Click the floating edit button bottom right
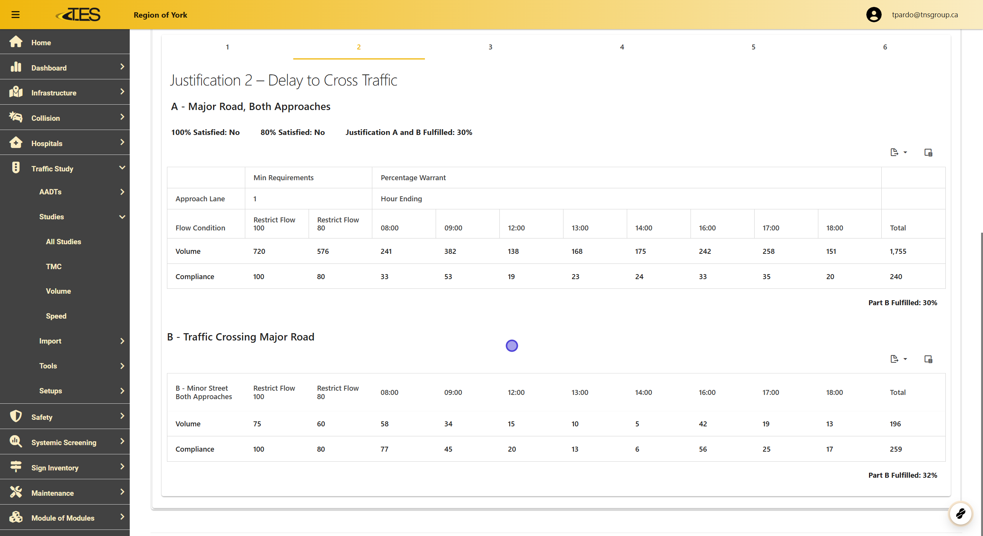This screenshot has height=536, width=983. pos(960,513)
